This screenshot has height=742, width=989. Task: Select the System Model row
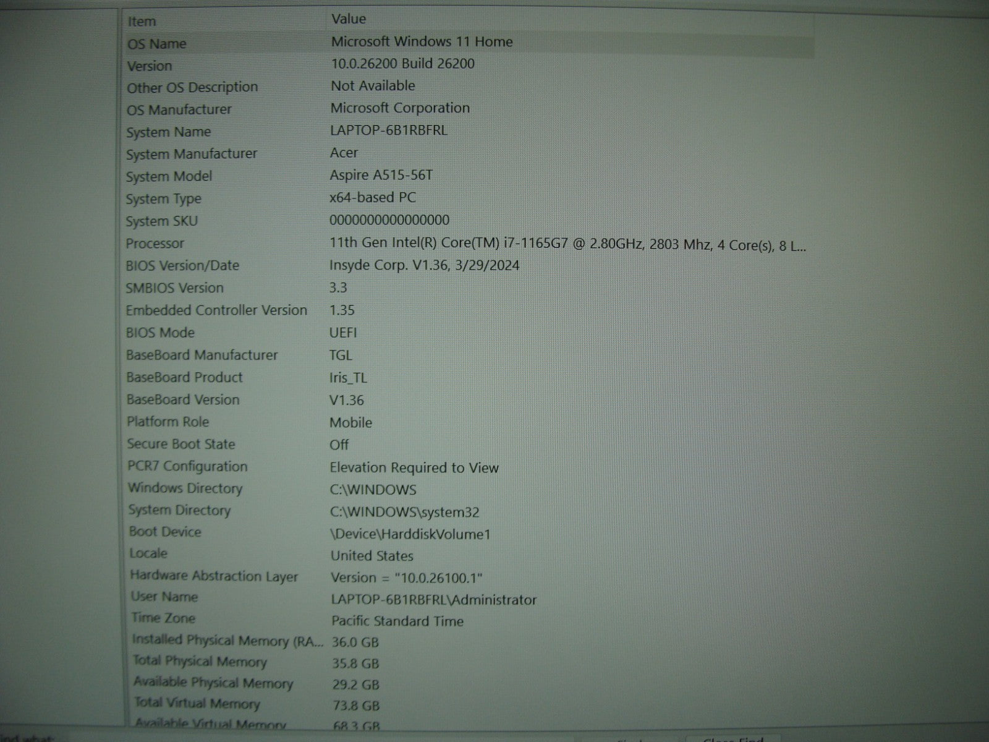point(169,176)
